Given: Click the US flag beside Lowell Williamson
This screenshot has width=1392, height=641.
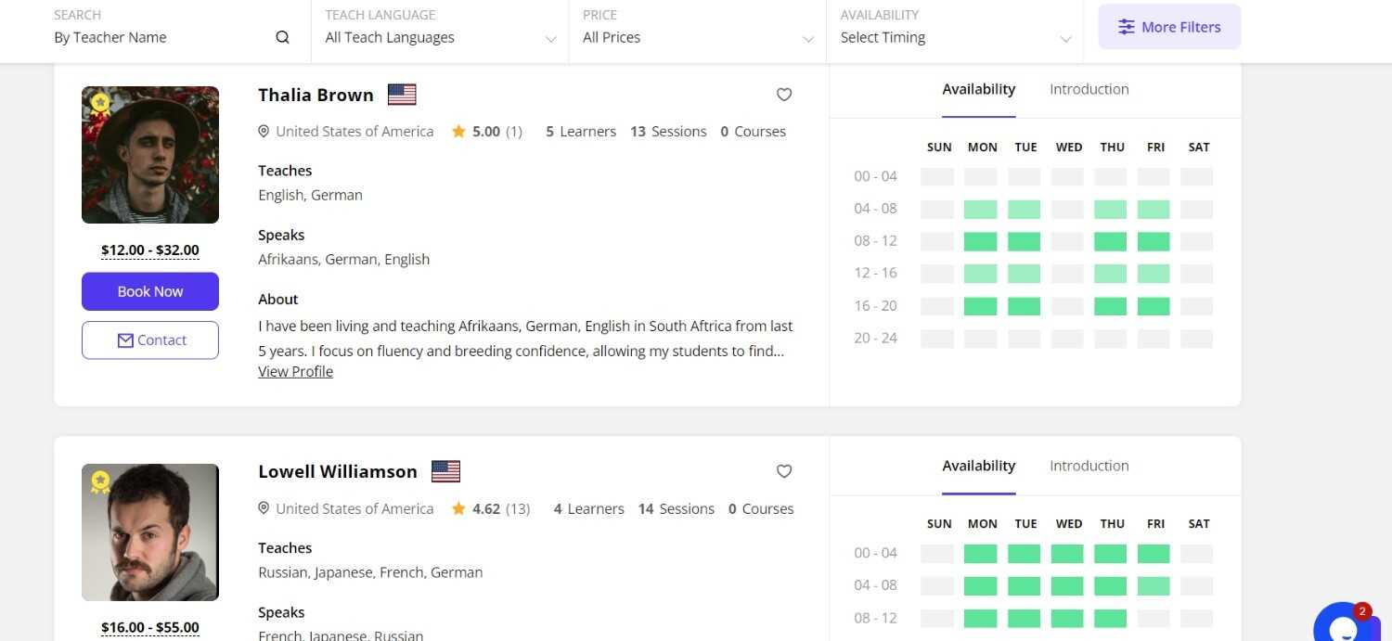Looking at the screenshot, I should (445, 471).
